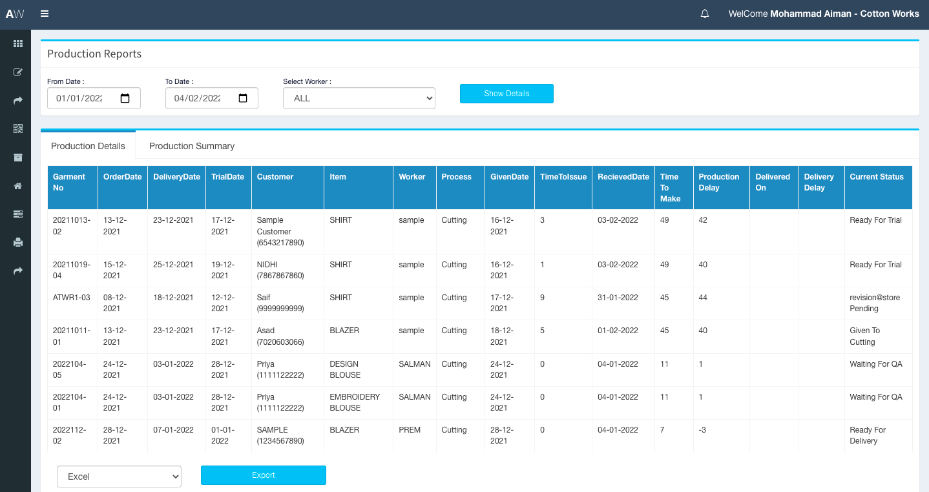Click customer Saif (9999999999)

[x=280, y=303]
